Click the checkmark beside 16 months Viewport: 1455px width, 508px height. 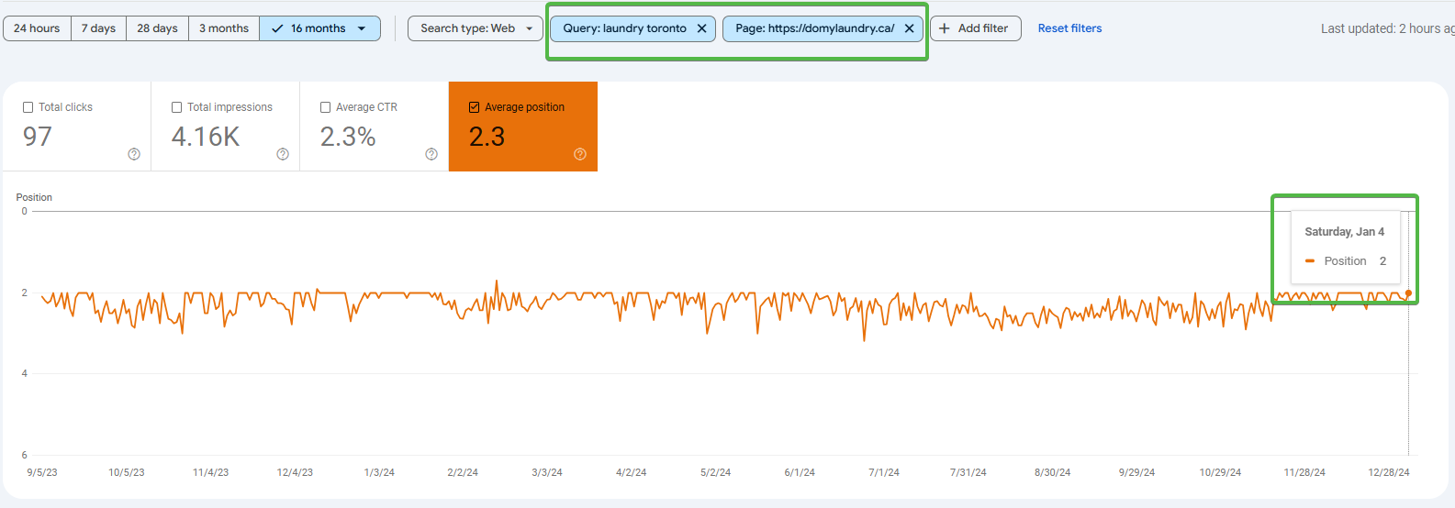pyautogui.click(x=277, y=28)
